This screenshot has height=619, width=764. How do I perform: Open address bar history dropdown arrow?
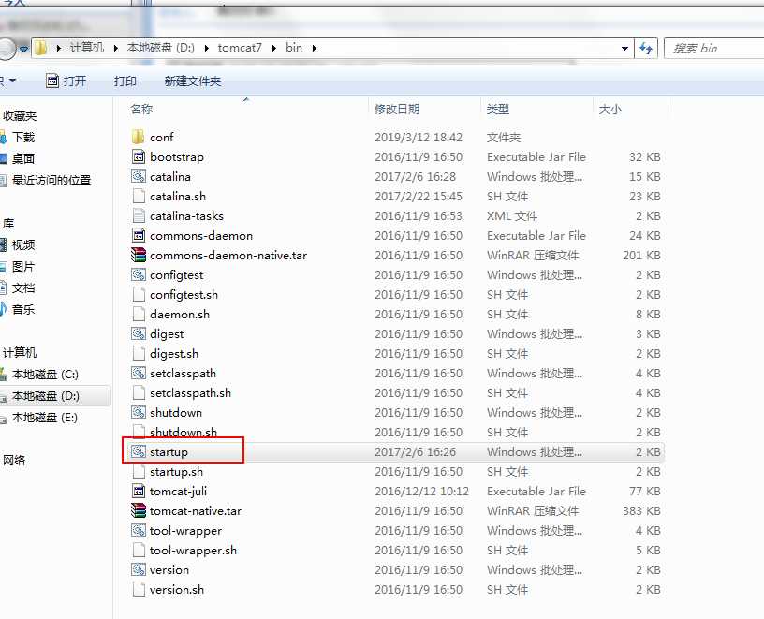point(624,49)
